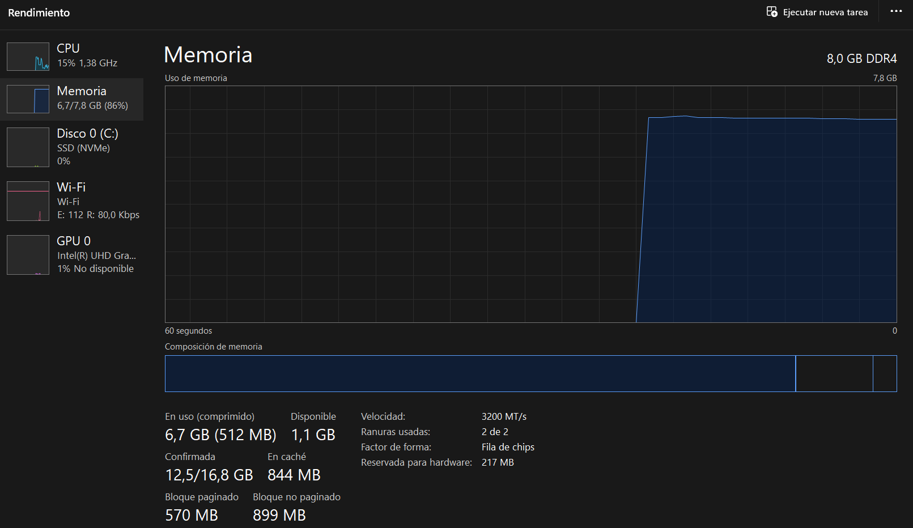913x528 pixels.
Task: Select the GPU 0 mini graph thumbnail
Action: click(28, 255)
